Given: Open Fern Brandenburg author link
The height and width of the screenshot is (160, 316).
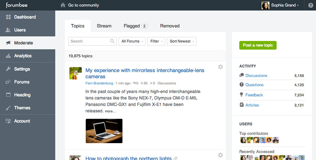Looking at the screenshot, I should pyautogui.click(x=99, y=83).
